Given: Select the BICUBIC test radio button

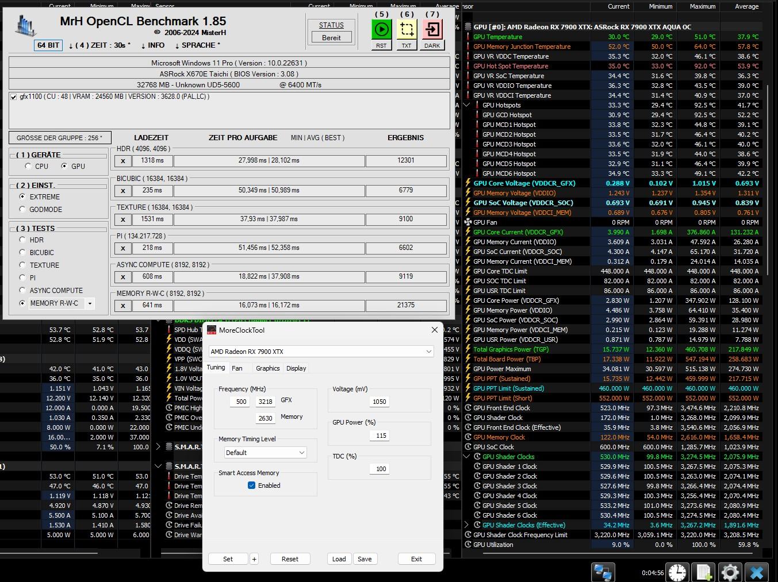Looking at the screenshot, I should pyautogui.click(x=22, y=252).
